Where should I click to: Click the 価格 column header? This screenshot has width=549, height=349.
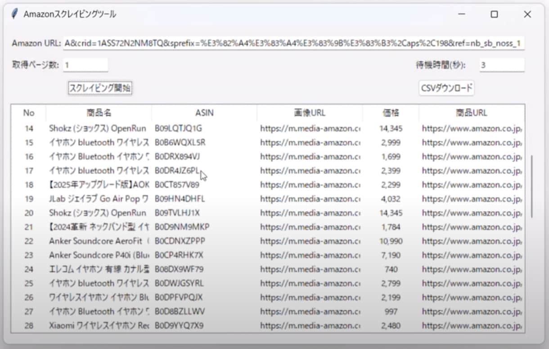pyautogui.click(x=391, y=113)
